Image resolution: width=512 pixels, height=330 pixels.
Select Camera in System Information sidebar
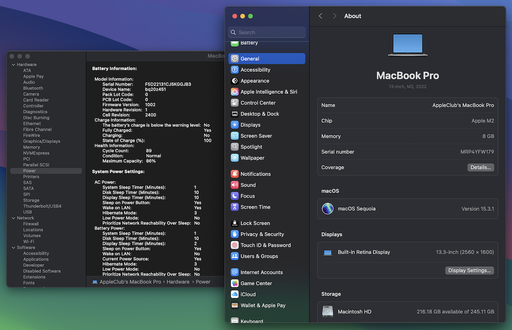coord(31,94)
